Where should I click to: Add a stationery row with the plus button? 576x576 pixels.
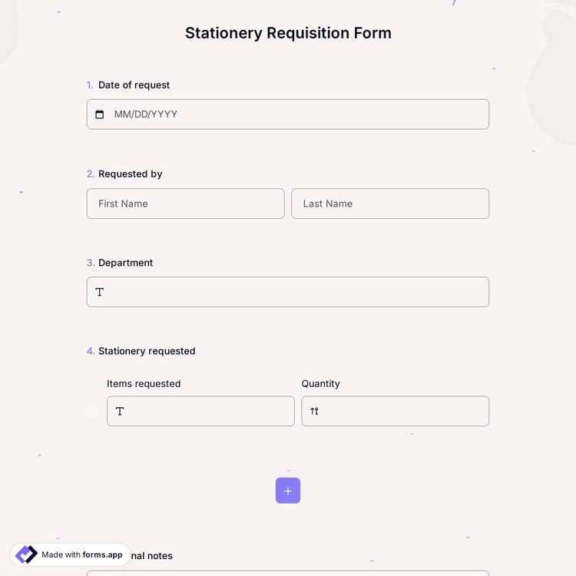[x=288, y=491]
